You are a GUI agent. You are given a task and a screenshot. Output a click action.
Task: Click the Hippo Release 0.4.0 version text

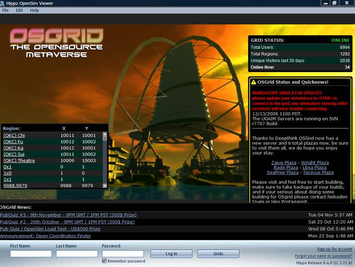pos(324,263)
